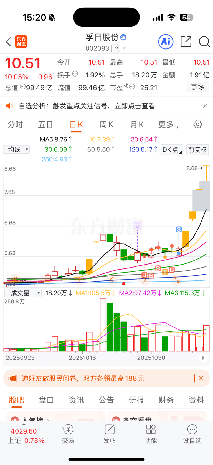Tap the 总值 info bubble icon
Viewport: 213px width, 465px height.
coord(23,87)
